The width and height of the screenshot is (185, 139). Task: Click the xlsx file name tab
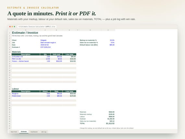[x=37, y=27]
